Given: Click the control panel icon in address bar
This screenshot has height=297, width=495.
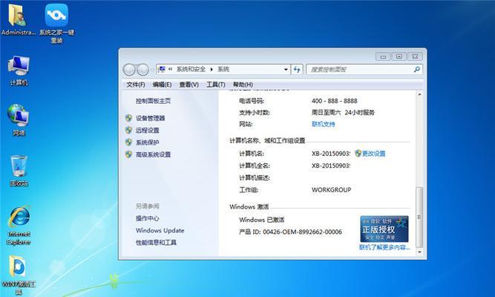Looking at the screenshot, I should [162, 69].
